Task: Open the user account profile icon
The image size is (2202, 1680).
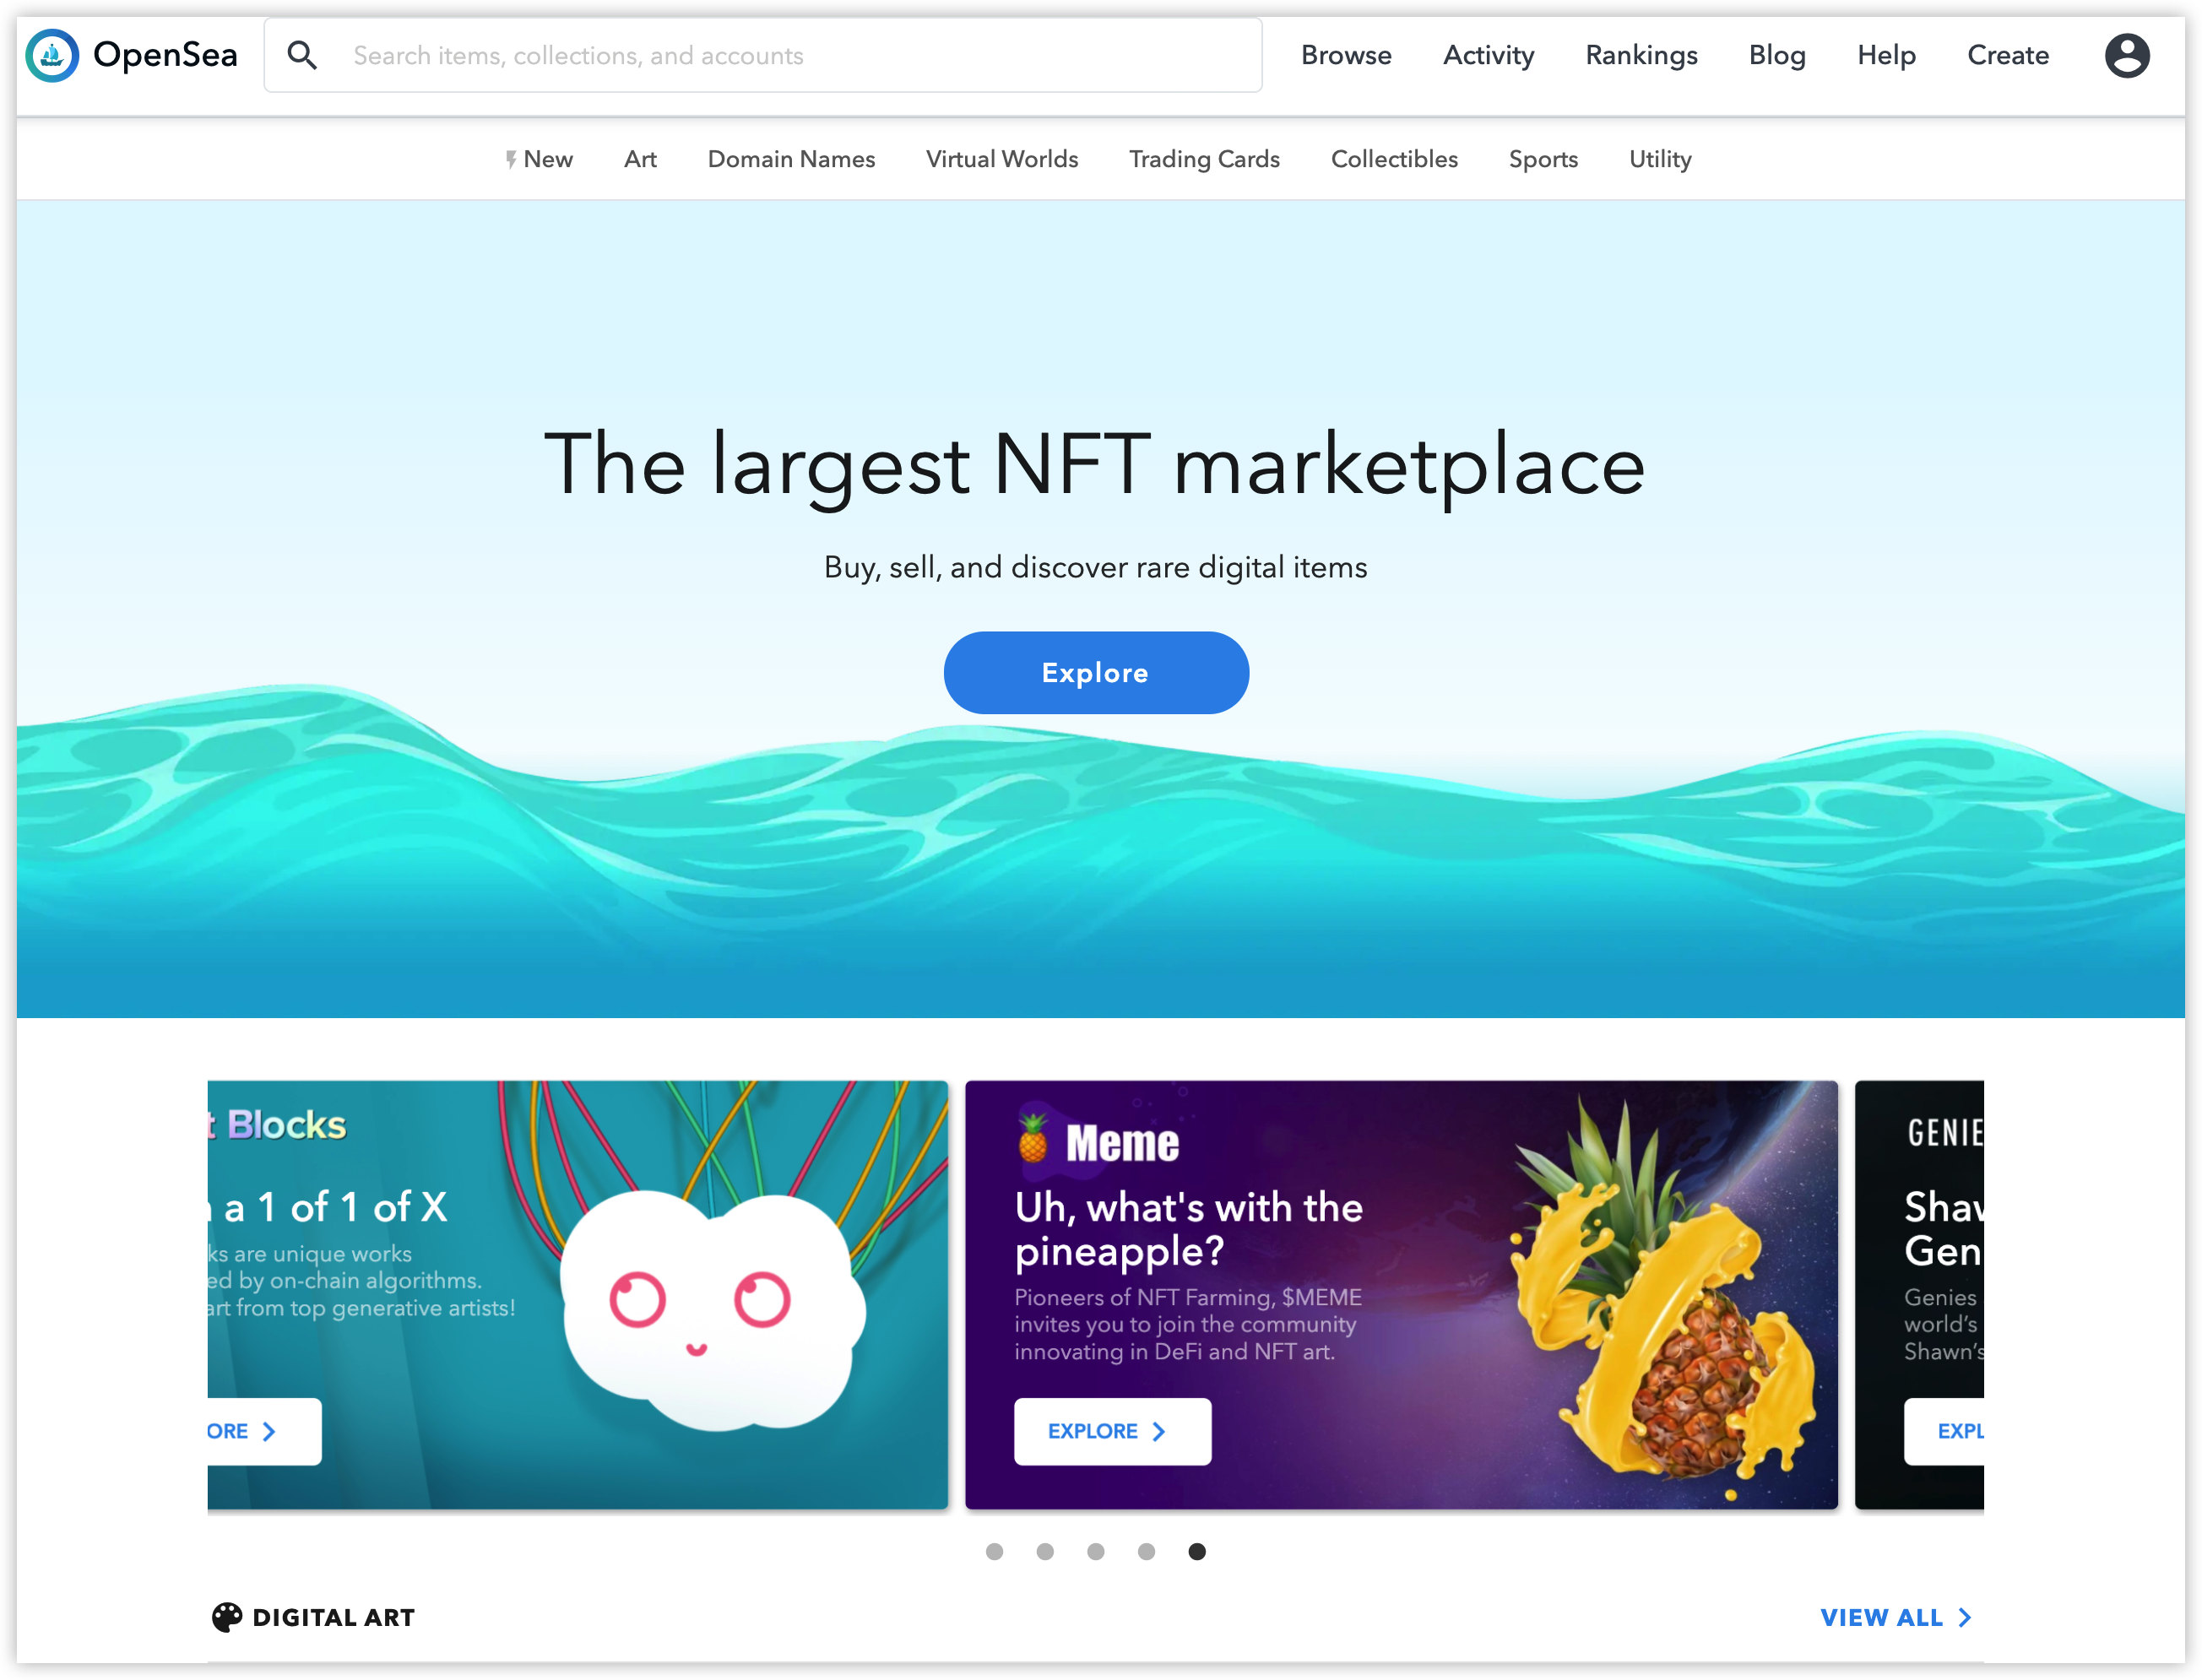Action: tap(2126, 55)
